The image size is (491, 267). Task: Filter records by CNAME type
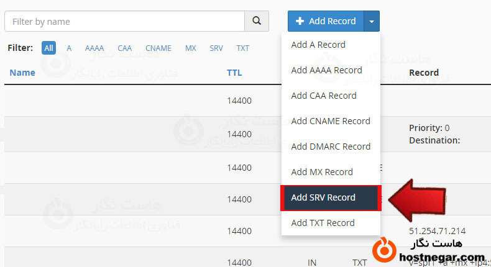tap(158, 48)
